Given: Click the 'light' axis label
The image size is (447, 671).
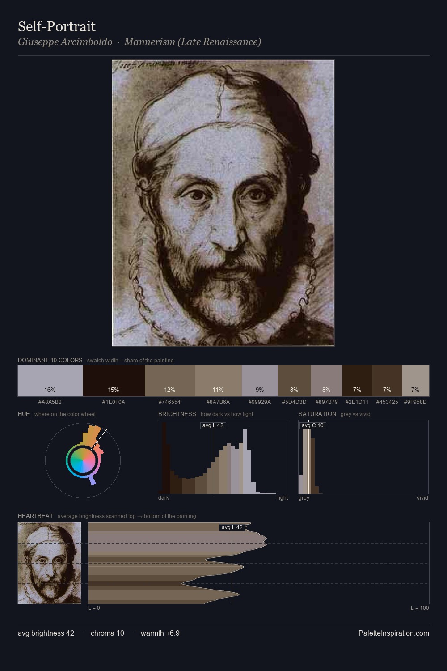Looking at the screenshot, I should pos(283,498).
